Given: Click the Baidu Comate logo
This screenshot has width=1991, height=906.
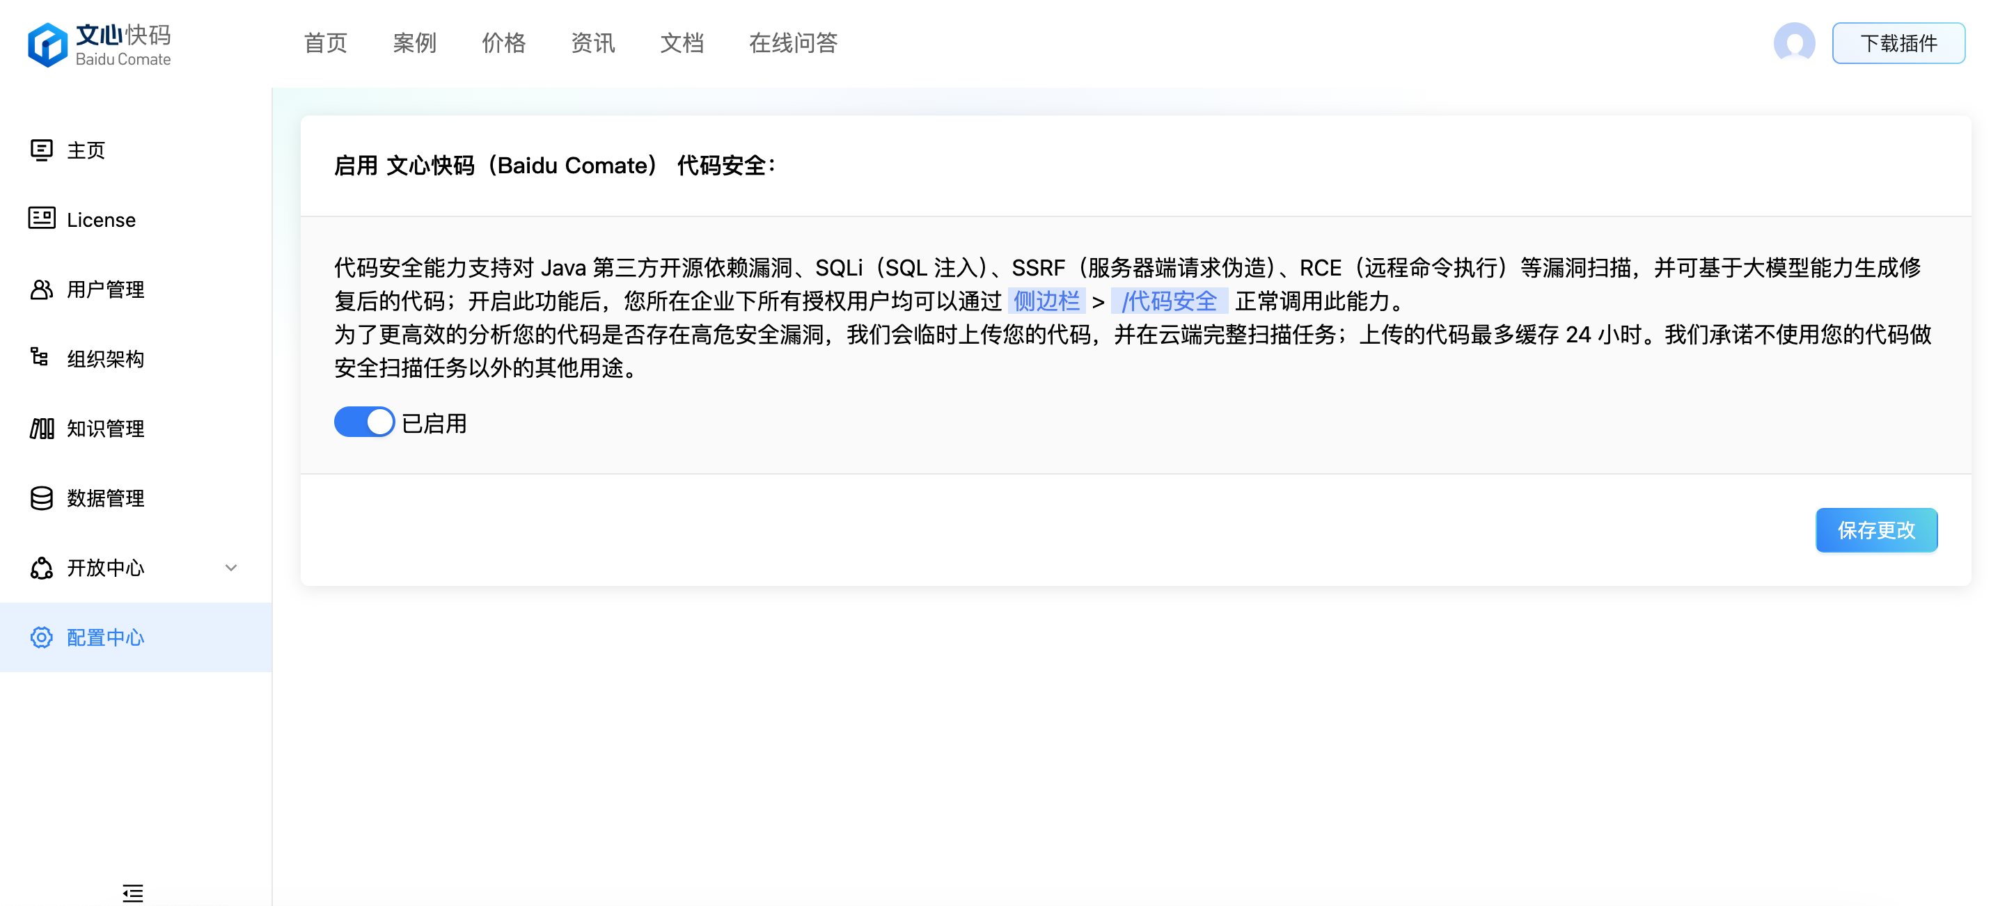Looking at the screenshot, I should [x=100, y=44].
